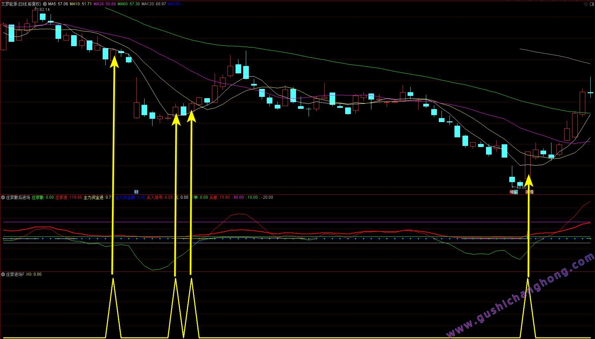Click the red 买入信号: 0.00 value

tap(160, 197)
